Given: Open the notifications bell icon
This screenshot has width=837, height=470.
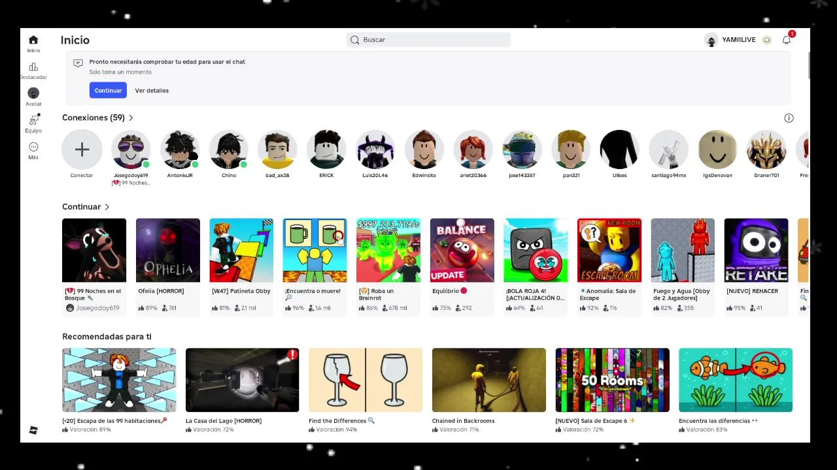Looking at the screenshot, I should tap(787, 40).
